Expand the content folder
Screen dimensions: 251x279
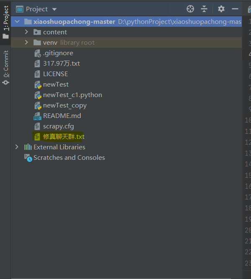tap(27, 32)
